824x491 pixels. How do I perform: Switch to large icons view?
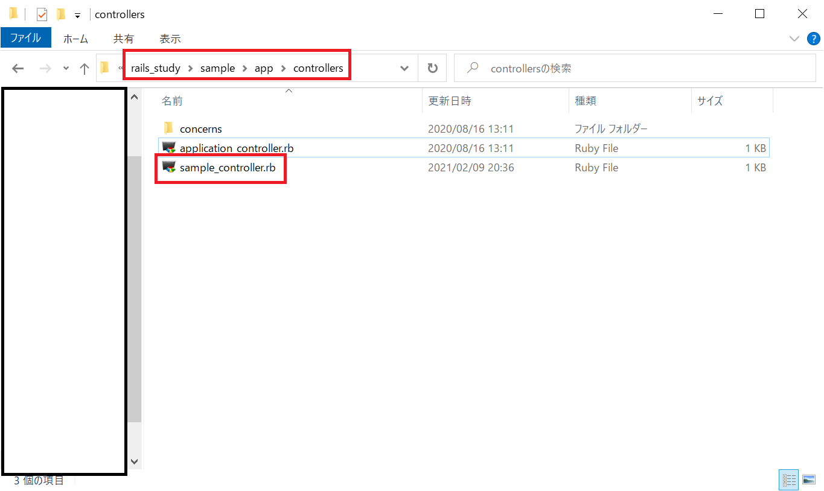(809, 480)
